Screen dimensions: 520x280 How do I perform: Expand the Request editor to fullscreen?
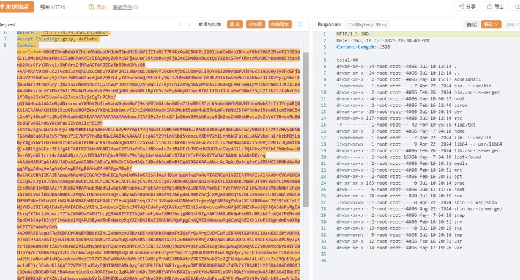pos(300,24)
